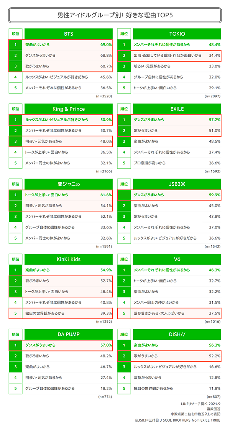230x427 pixels.
Task: Click the 61.6% value for 関ジャニ∞
Action: 105,195
